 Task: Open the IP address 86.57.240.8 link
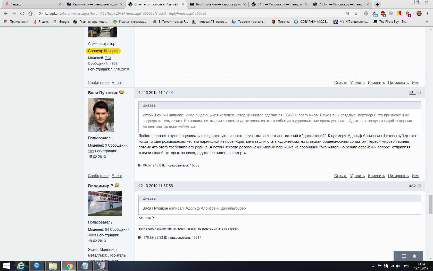[152, 165]
